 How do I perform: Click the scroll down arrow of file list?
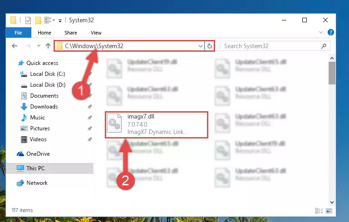click(332, 202)
